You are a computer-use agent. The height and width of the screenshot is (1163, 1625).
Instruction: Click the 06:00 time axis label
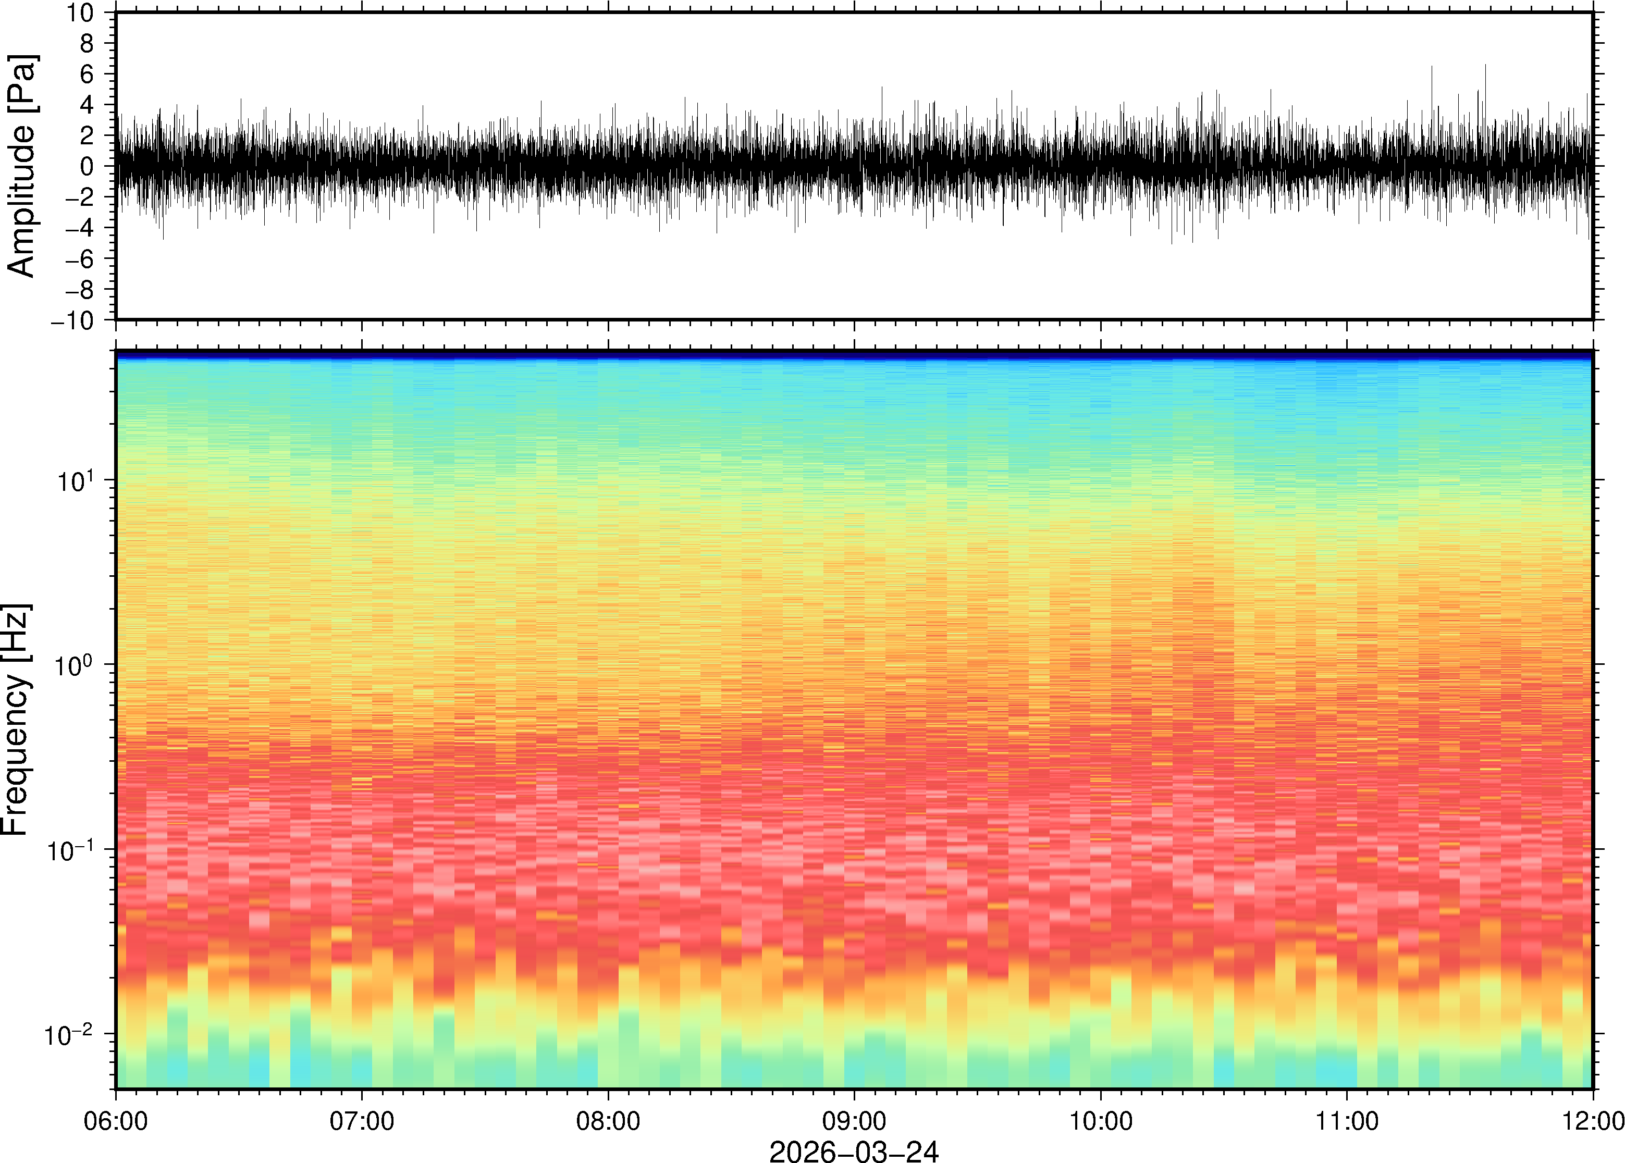point(115,1120)
